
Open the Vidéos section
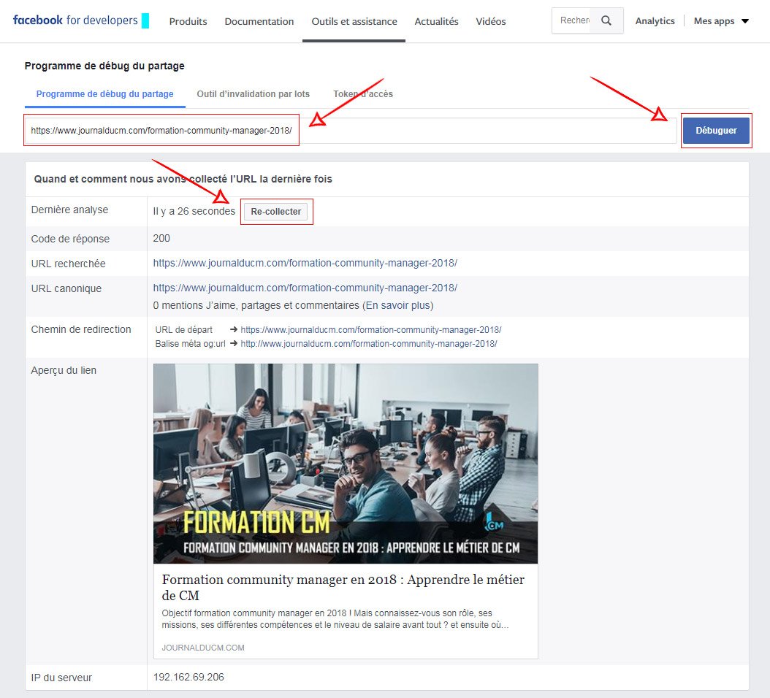click(x=491, y=22)
